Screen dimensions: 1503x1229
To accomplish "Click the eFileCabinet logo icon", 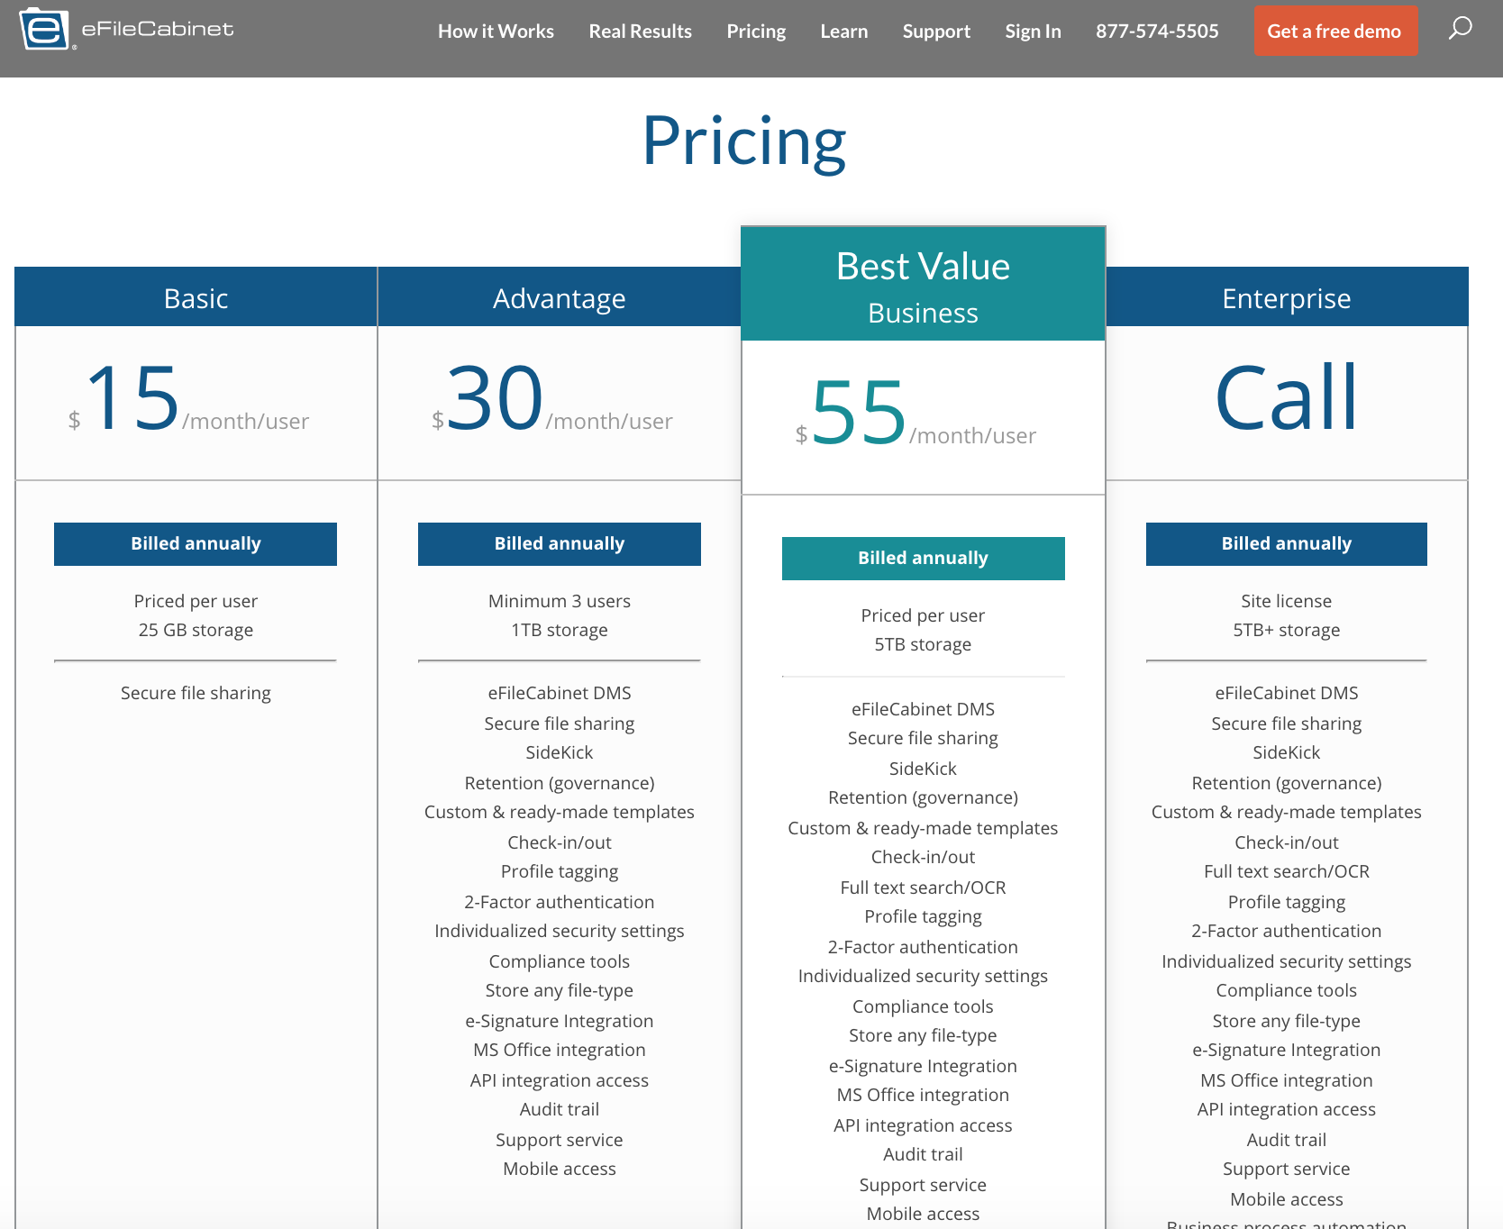I will click(x=44, y=29).
